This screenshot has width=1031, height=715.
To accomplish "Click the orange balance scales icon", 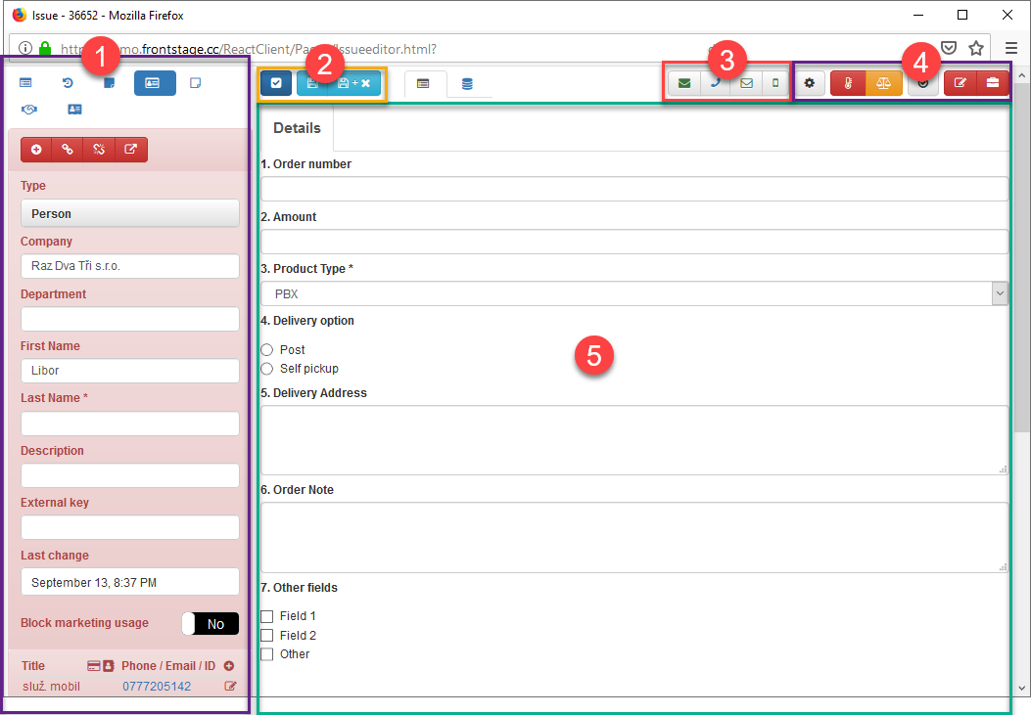I will click(x=884, y=83).
